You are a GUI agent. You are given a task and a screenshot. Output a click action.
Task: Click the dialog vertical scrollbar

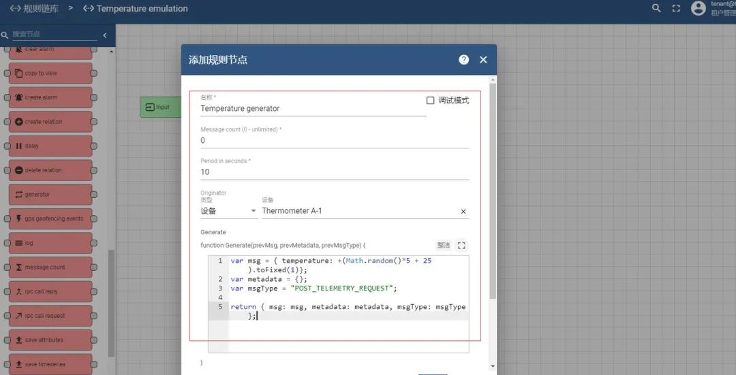[x=493, y=191]
